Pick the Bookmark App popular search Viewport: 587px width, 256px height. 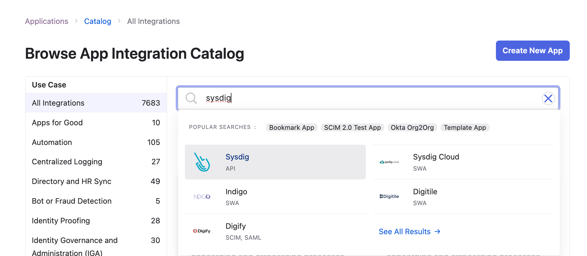coord(292,127)
